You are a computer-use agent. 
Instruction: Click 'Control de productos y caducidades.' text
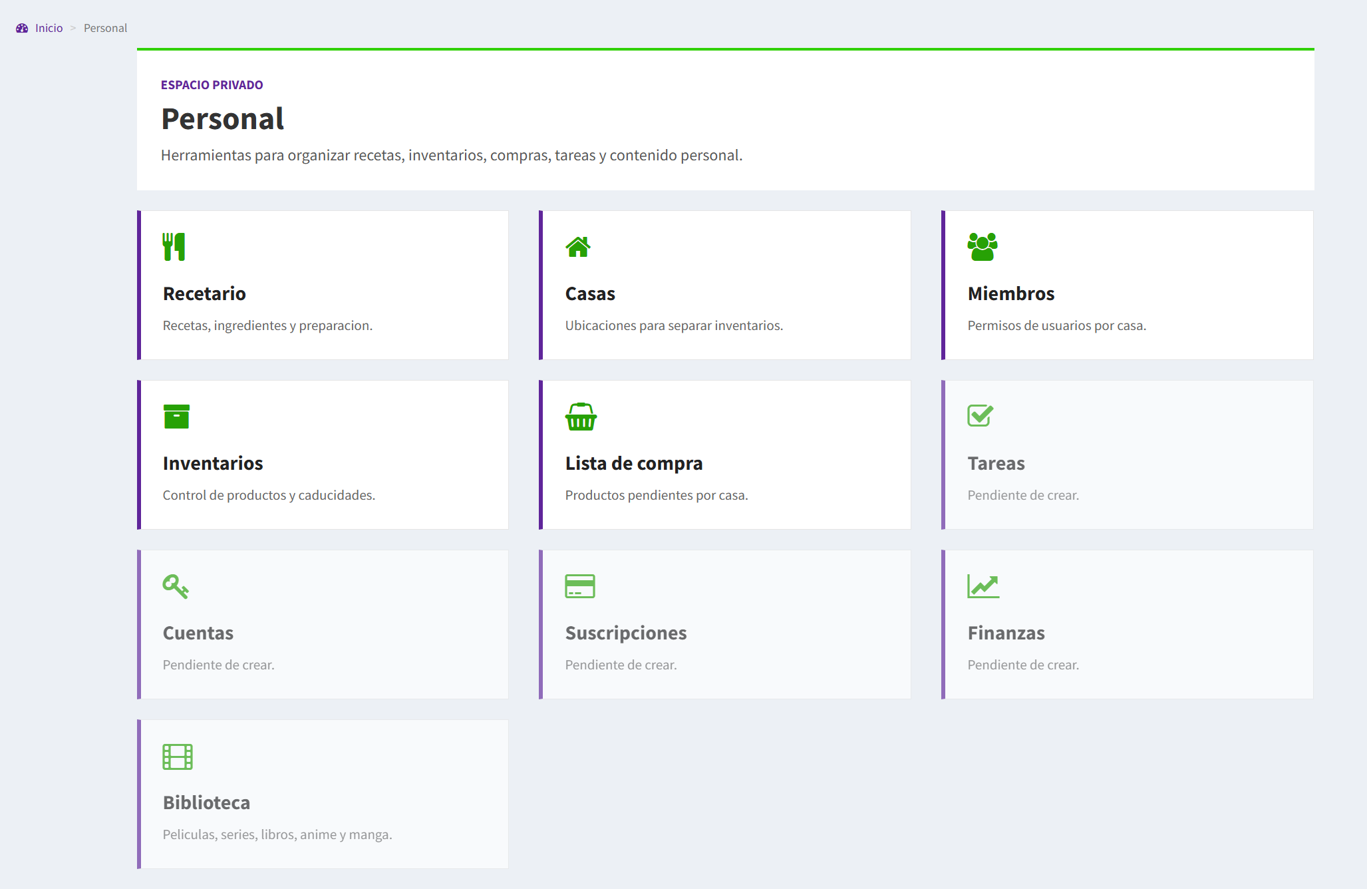point(269,495)
